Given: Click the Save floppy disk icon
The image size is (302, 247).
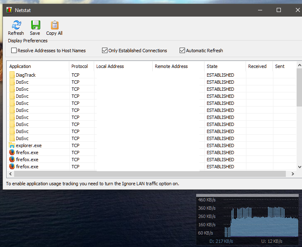Looking at the screenshot, I should coord(35,25).
